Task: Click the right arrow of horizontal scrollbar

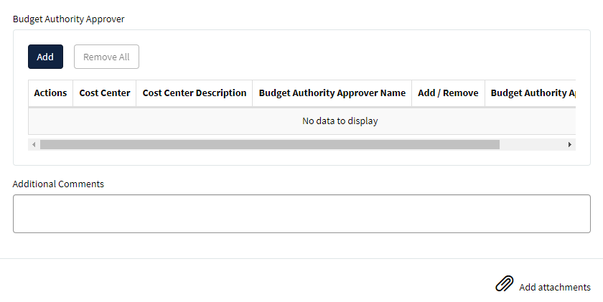Action: (x=569, y=144)
